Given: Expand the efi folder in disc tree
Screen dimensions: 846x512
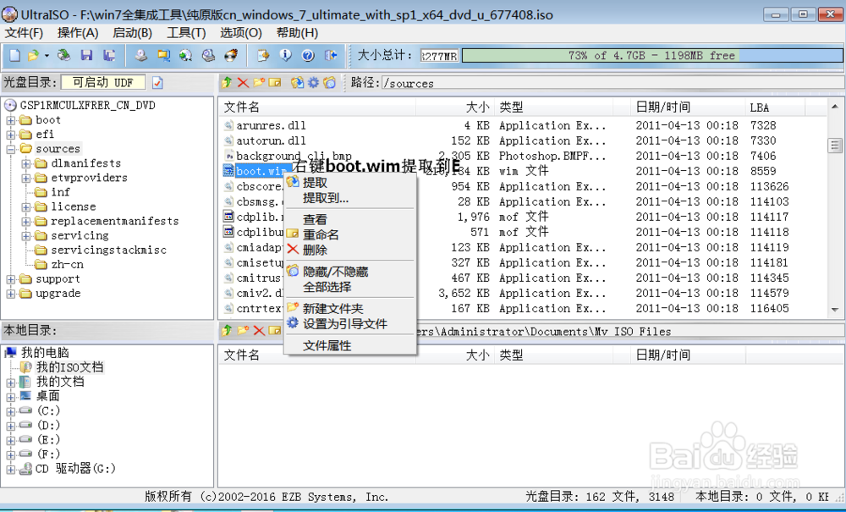Looking at the screenshot, I should coord(11,135).
